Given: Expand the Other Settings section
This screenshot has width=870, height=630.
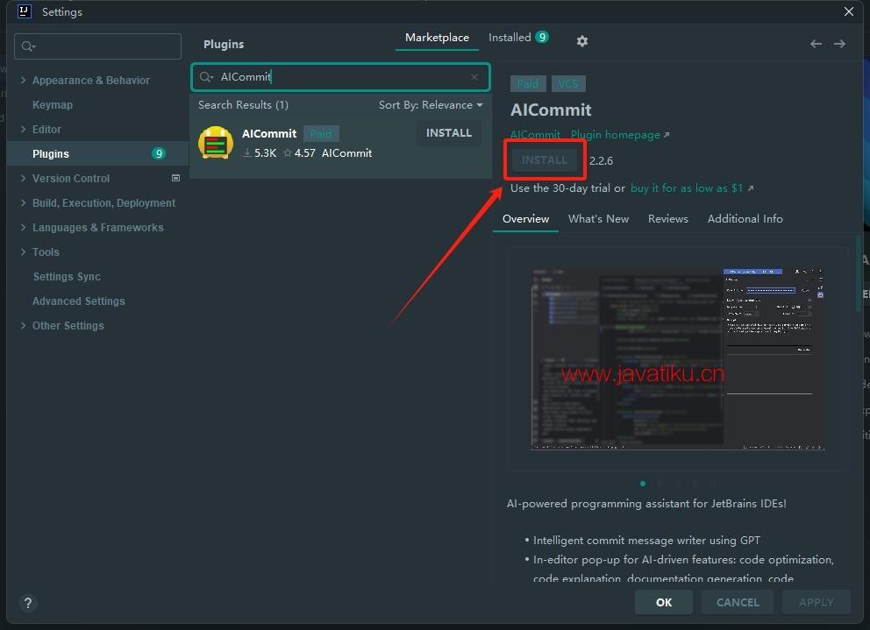Looking at the screenshot, I should click(x=23, y=326).
